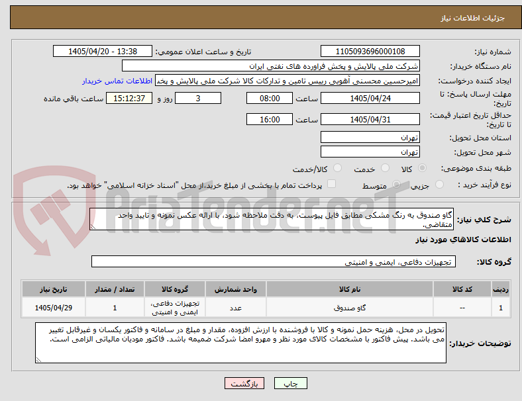Select the جزیی purchase type radio
The height and width of the screenshot is (401, 522).
(x=439, y=184)
